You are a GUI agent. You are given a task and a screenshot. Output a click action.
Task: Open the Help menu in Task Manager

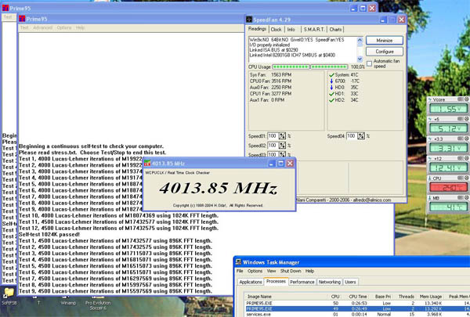click(x=309, y=271)
